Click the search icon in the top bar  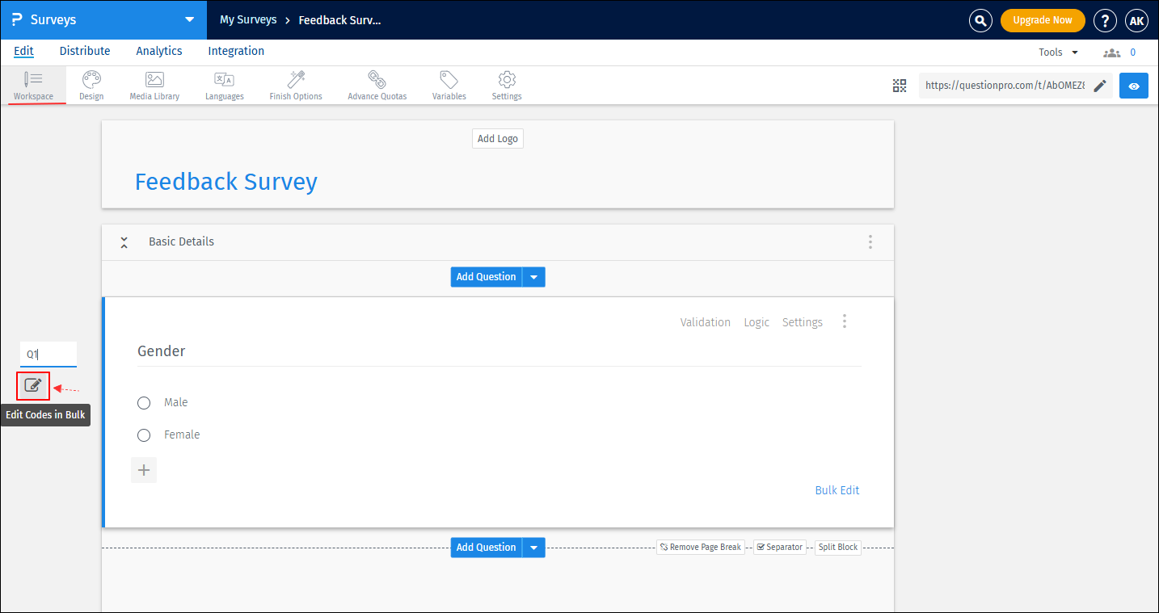[x=980, y=20]
